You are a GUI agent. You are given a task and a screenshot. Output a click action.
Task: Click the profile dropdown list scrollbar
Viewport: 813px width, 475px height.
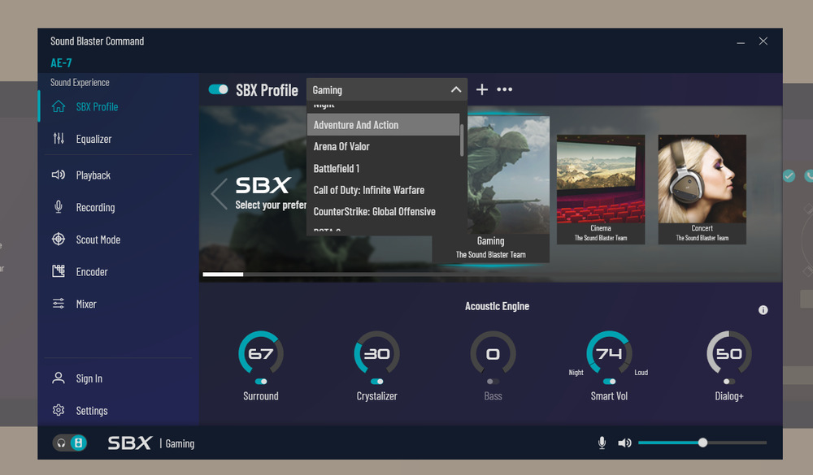click(x=462, y=140)
